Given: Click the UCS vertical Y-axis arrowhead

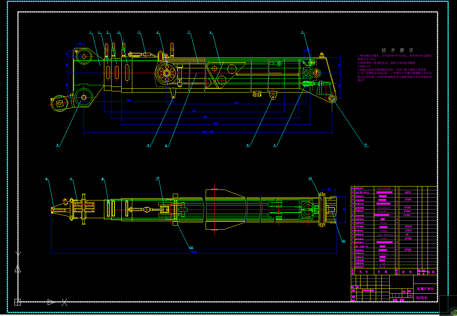Looking at the screenshot, I should point(17,268).
